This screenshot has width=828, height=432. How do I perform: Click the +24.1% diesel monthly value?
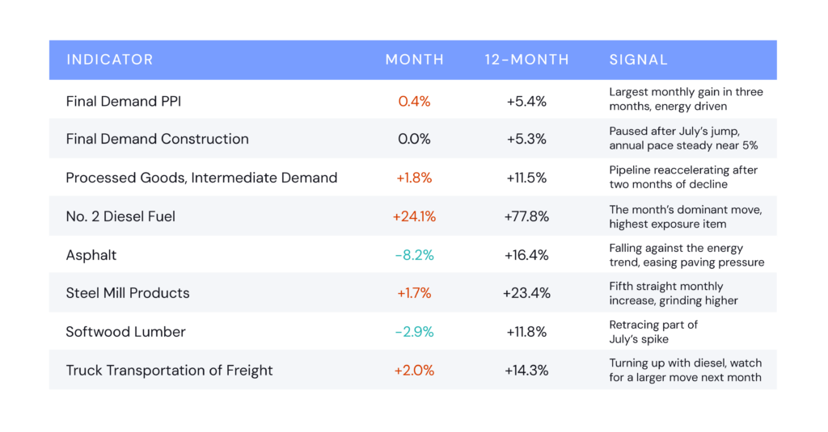point(415,216)
